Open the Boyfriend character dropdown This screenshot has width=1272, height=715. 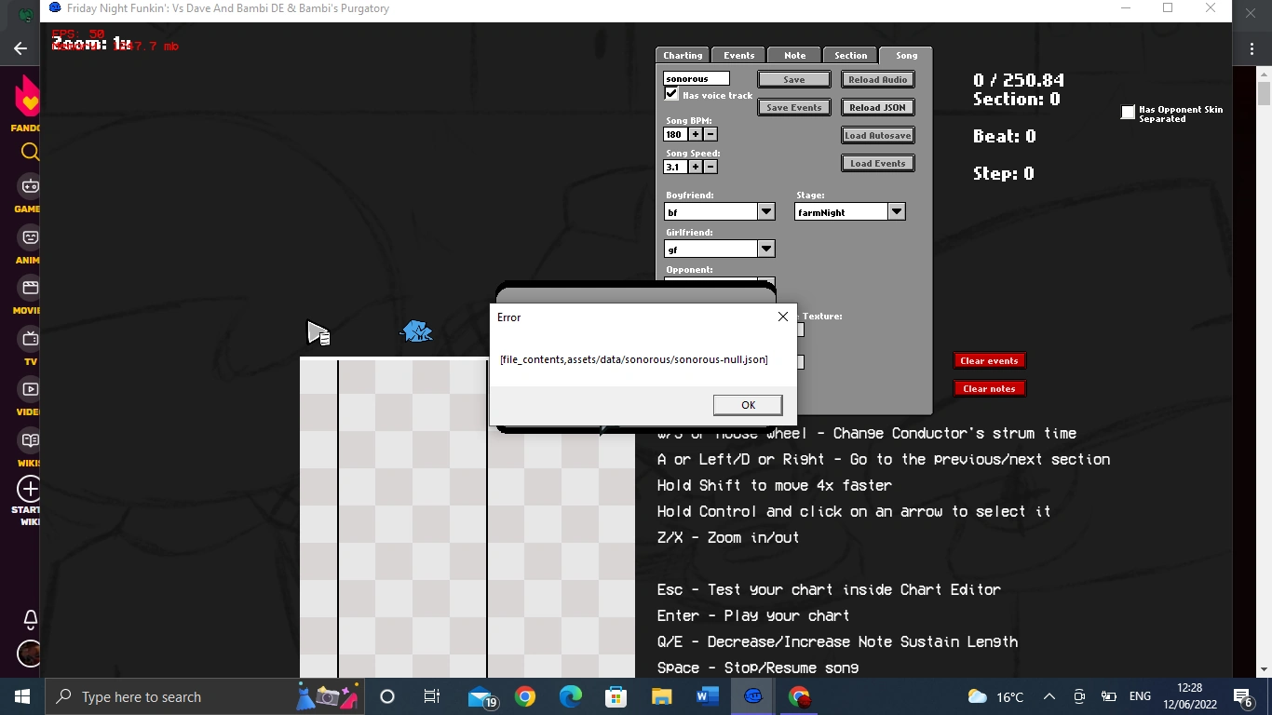coord(765,211)
